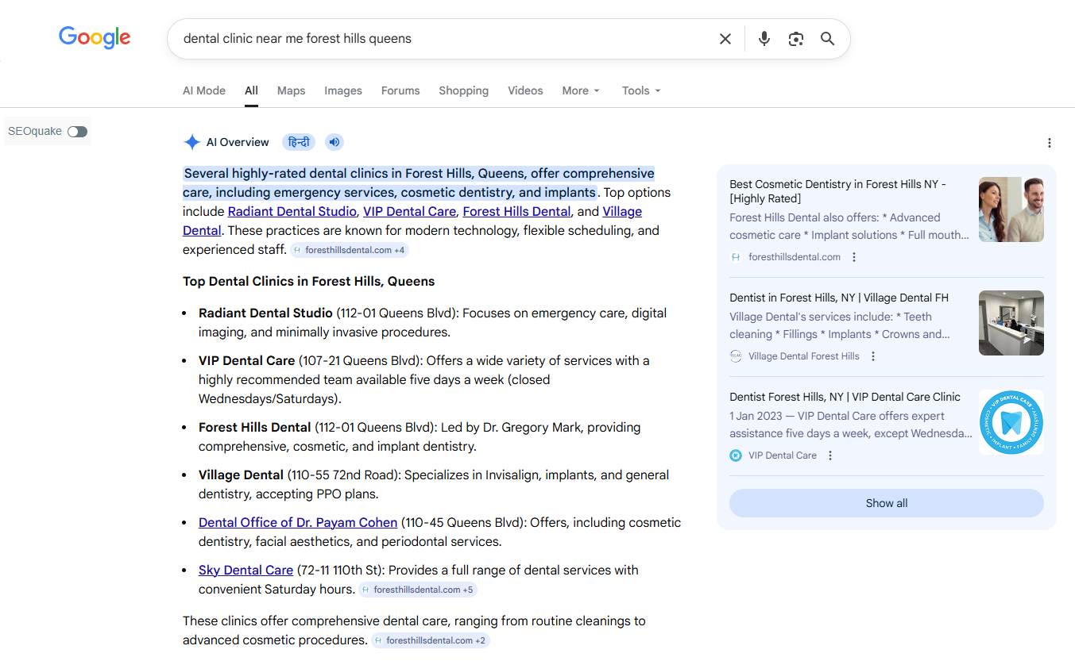Click the foresthillsdental.com favicon in source card
1075x661 pixels.
pos(736,257)
